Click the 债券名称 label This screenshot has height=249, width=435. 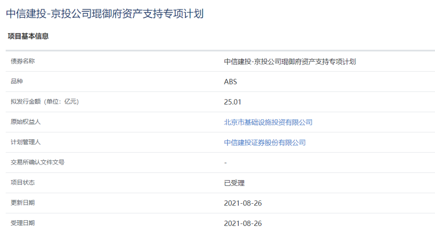tap(23, 61)
